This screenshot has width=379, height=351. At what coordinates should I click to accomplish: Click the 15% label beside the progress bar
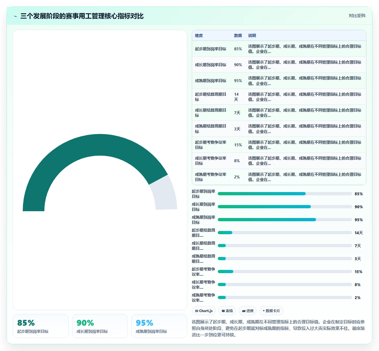tap(359, 272)
